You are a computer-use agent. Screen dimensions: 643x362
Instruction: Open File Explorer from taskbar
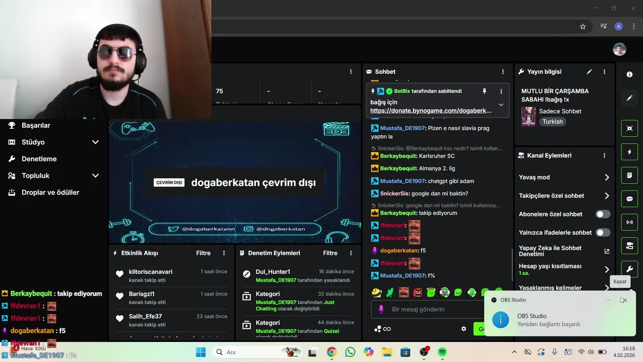point(387,352)
